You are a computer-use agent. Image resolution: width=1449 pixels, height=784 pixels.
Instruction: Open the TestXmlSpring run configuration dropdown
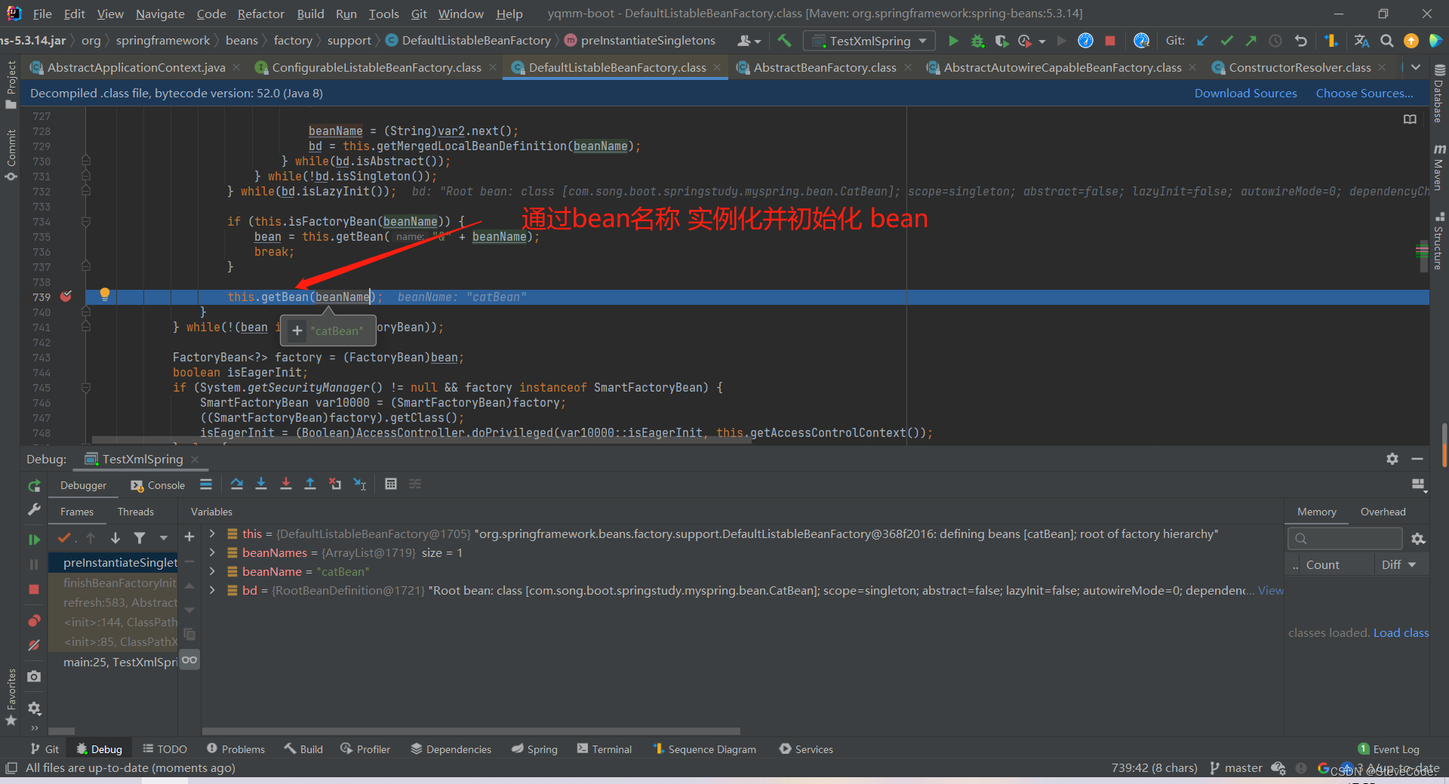(x=869, y=41)
